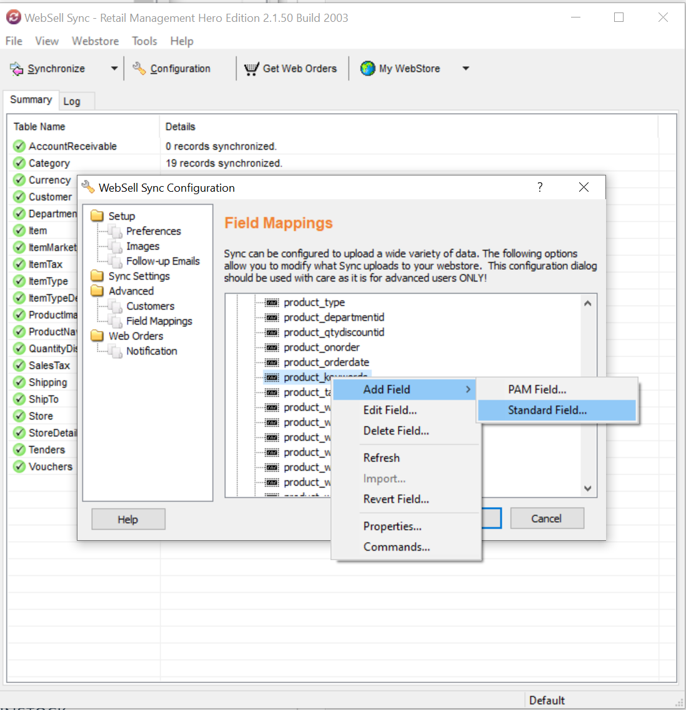Click the green check icon beside Vouchers

click(x=19, y=466)
